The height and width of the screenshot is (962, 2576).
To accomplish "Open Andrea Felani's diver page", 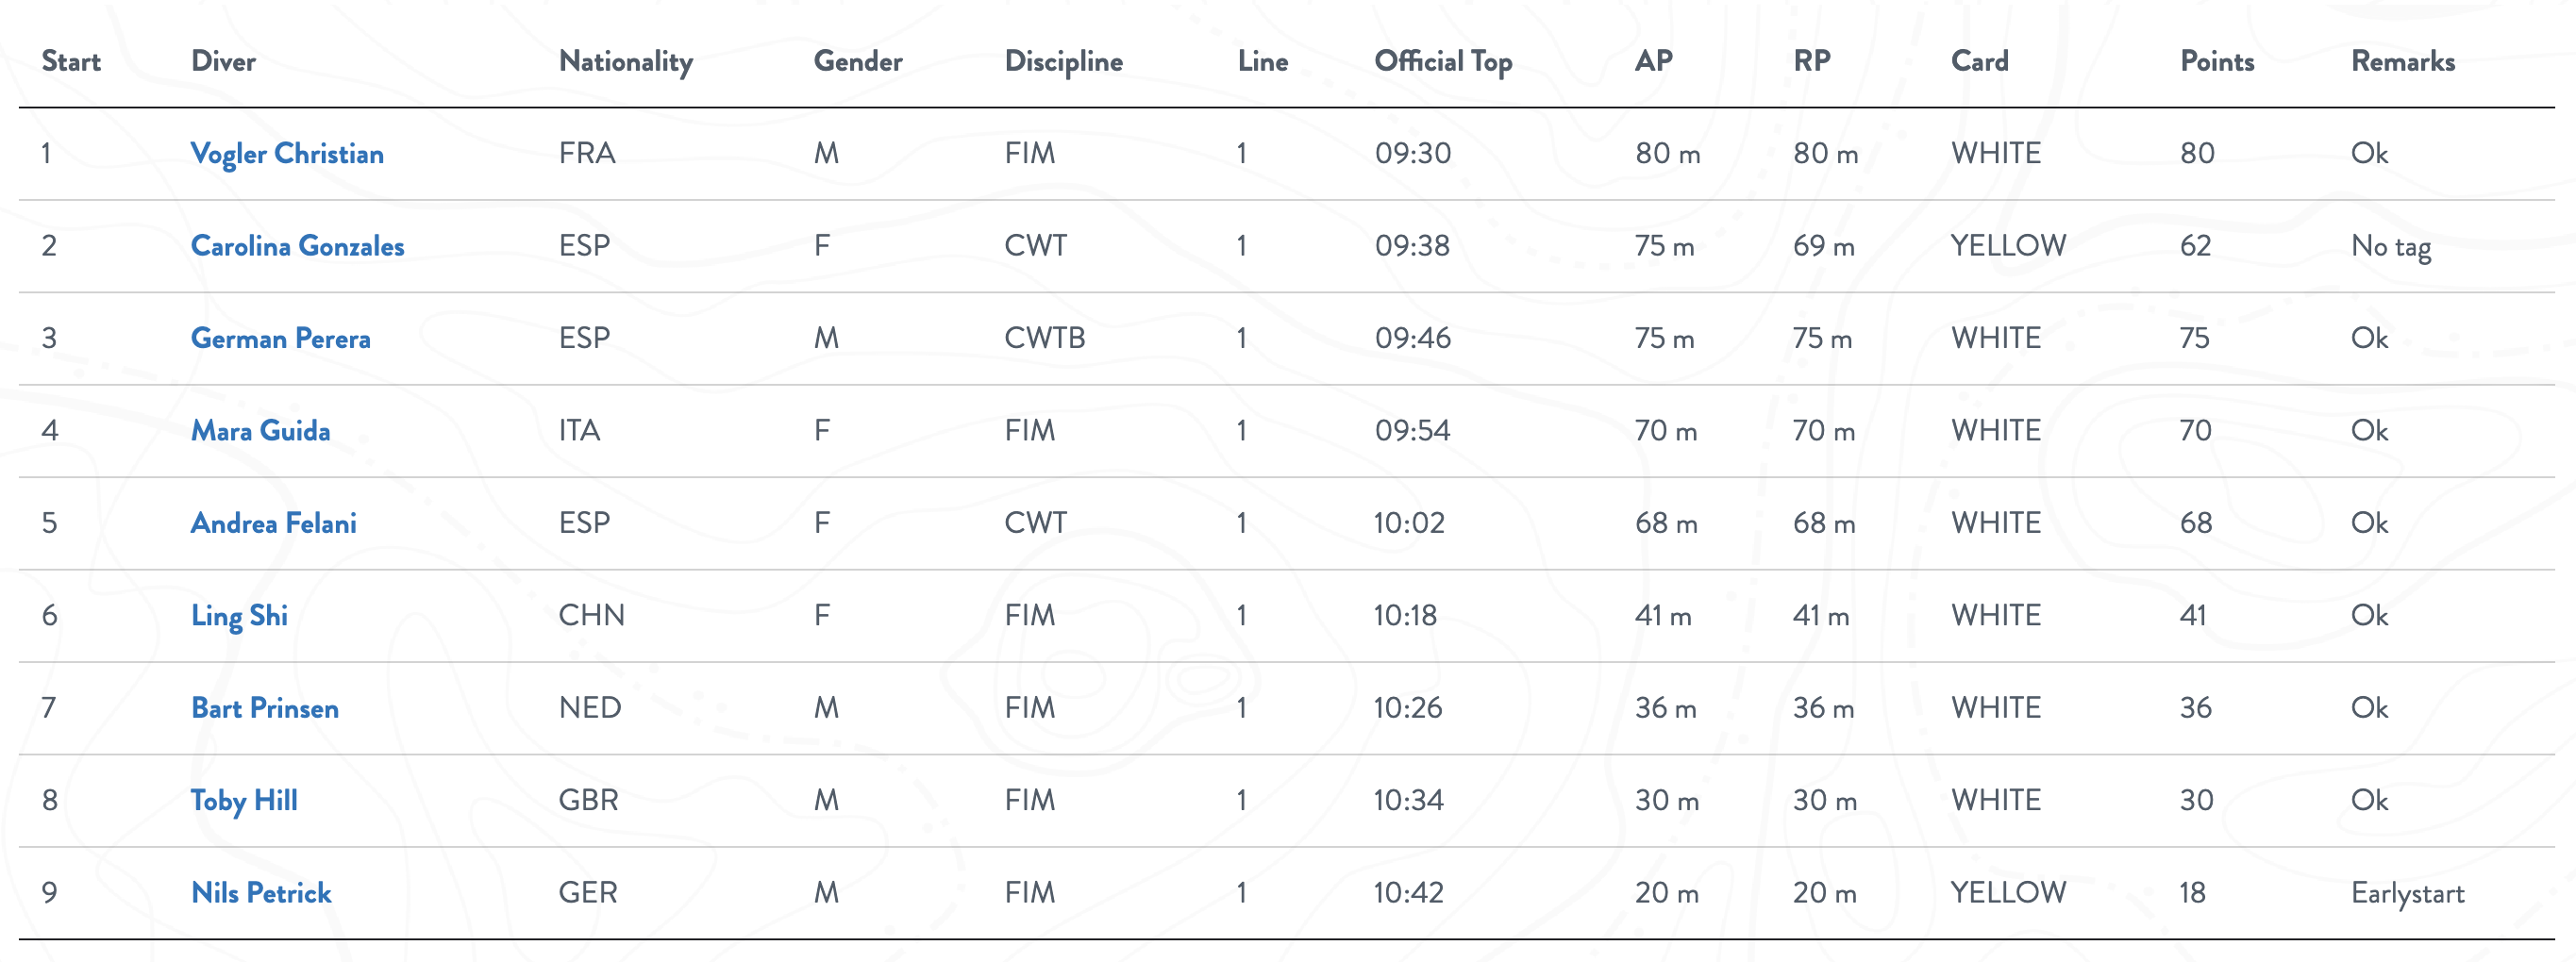I will tap(273, 523).
